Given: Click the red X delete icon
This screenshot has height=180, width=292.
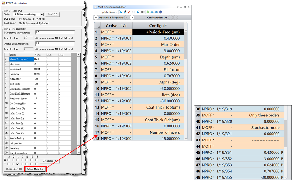Looking at the screenshot, I should coord(129,12).
